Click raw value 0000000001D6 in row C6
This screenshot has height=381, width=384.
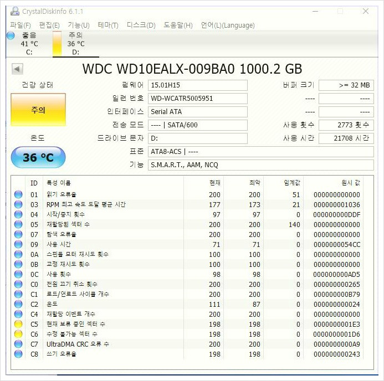[337, 334]
